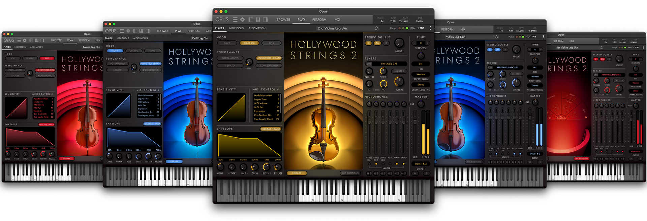Enable Portamento in center window

230,58
